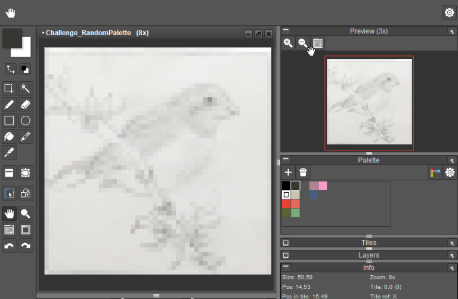Toggle the Preview panel background button
The width and height of the screenshot is (458, 299).
tap(318, 43)
